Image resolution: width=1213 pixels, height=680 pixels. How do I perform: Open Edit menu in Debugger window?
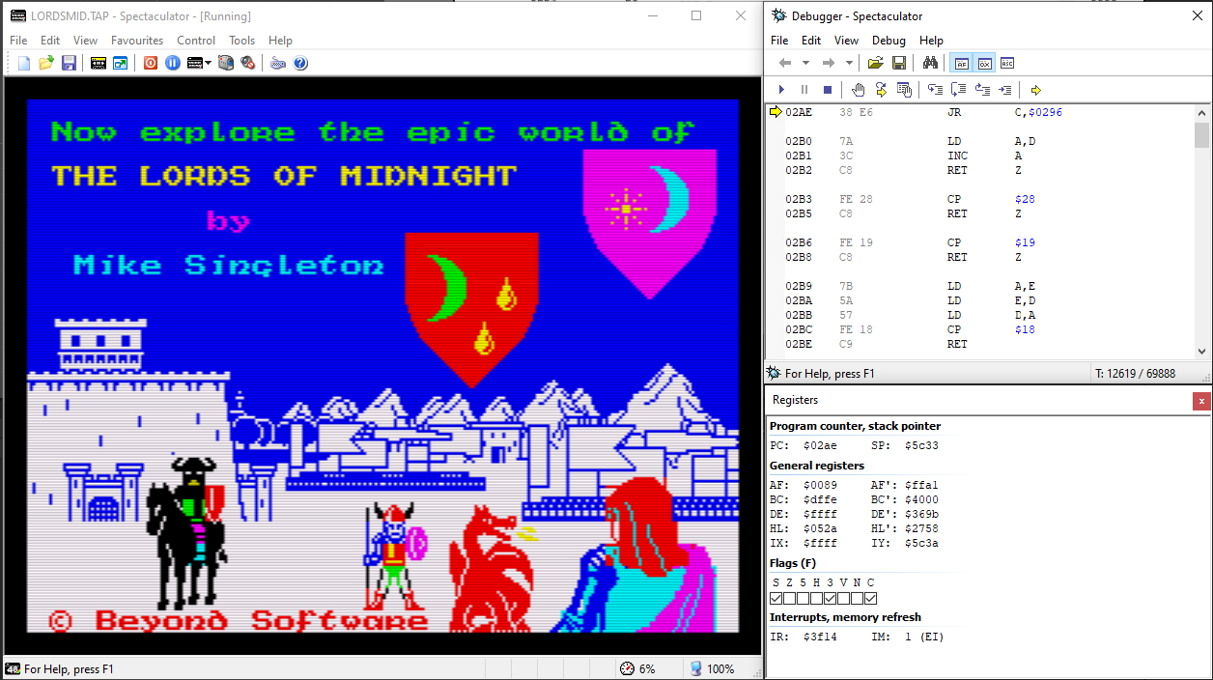click(x=811, y=41)
